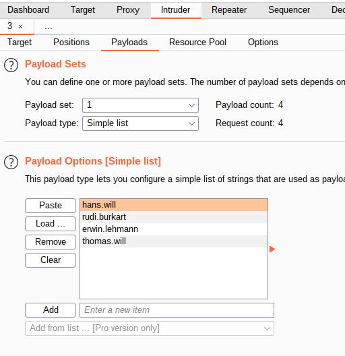Image resolution: width=345 pixels, height=356 pixels.
Task: Open the Repeater tab
Action: (x=229, y=9)
